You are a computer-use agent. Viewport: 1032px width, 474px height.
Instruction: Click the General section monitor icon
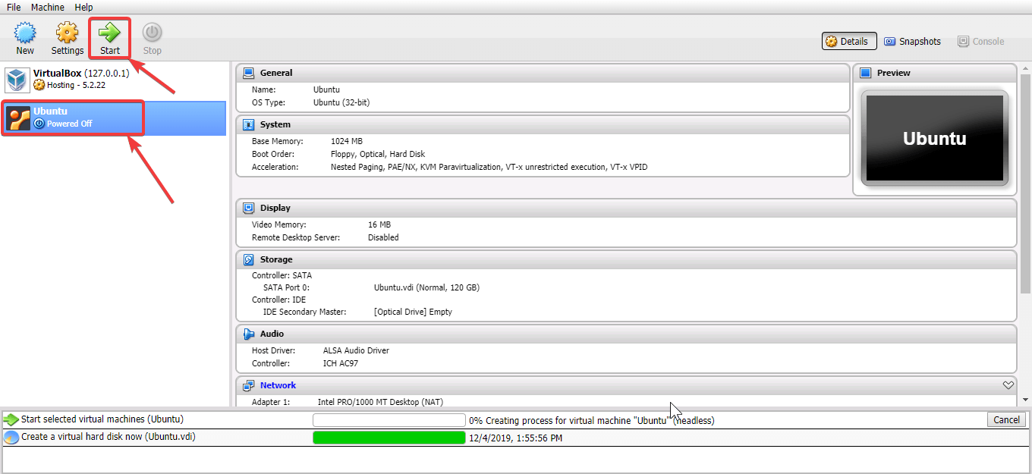(248, 73)
